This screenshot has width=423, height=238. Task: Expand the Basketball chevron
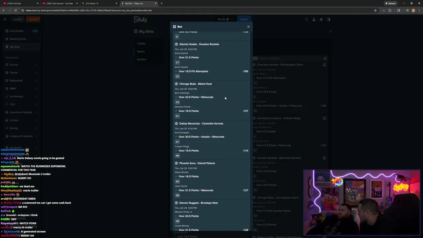point(36,81)
